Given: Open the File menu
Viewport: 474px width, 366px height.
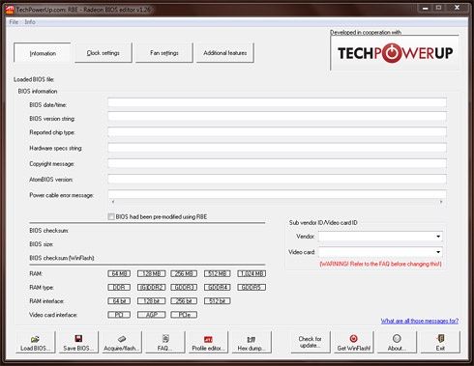Looking at the screenshot, I should click(14, 22).
